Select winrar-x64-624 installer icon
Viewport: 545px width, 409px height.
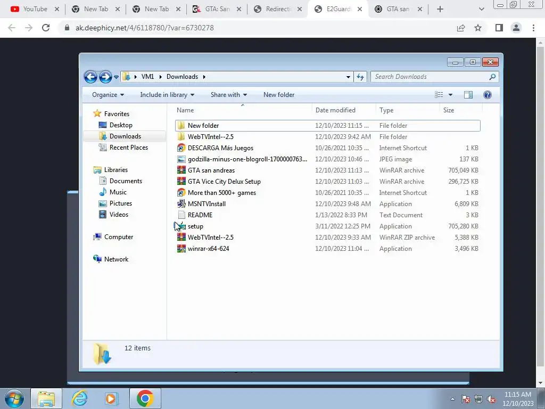pyautogui.click(x=181, y=249)
